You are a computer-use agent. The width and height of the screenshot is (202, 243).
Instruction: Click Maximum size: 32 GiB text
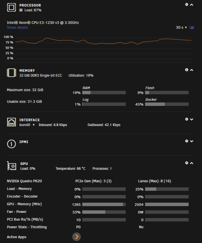[x=25, y=90]
